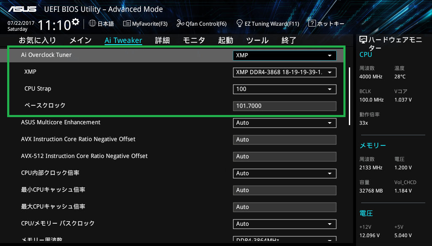
Task: Click the 32768 MB capacity value
Action: click(371, 191)
